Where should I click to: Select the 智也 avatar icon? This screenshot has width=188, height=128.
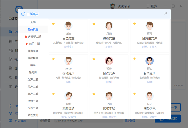(150, 61)
